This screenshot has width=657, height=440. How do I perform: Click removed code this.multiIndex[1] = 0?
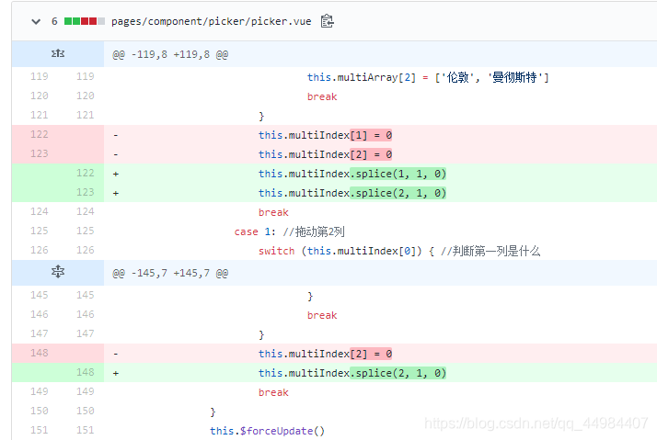click(325, 135)
